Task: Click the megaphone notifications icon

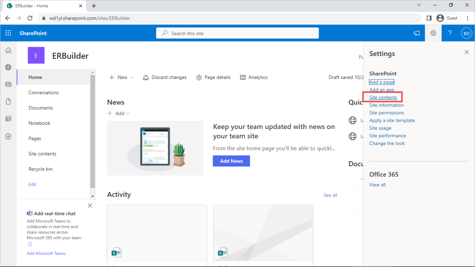Action: (417, 33)
